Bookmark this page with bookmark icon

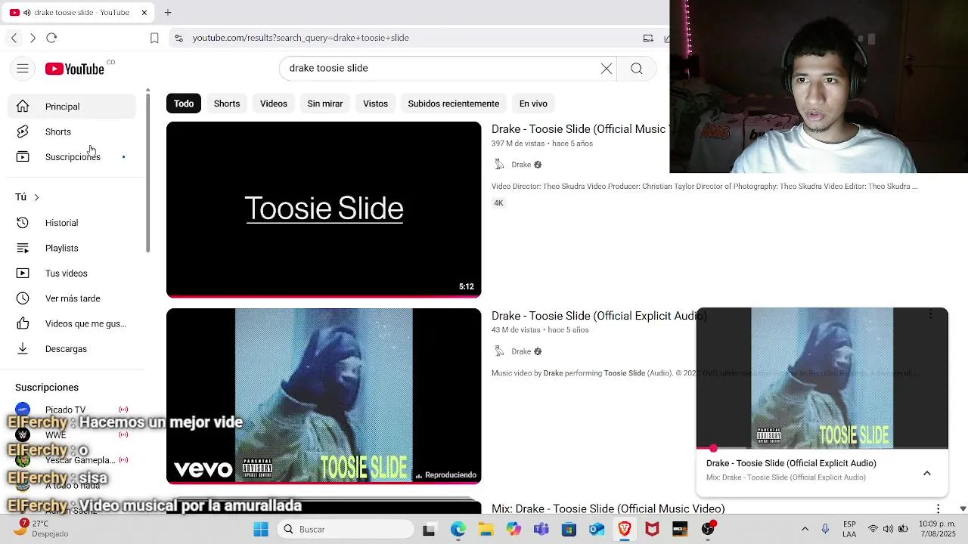coord(154,38)
